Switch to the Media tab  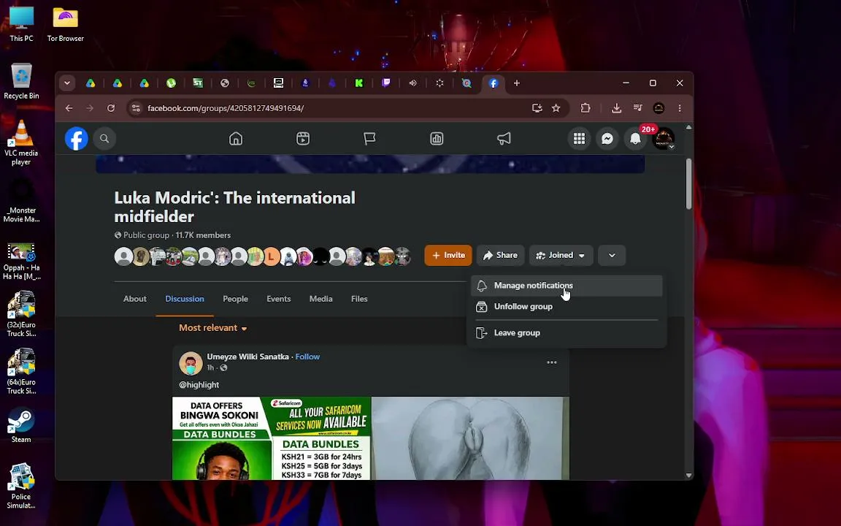click(x=320, y=299)
